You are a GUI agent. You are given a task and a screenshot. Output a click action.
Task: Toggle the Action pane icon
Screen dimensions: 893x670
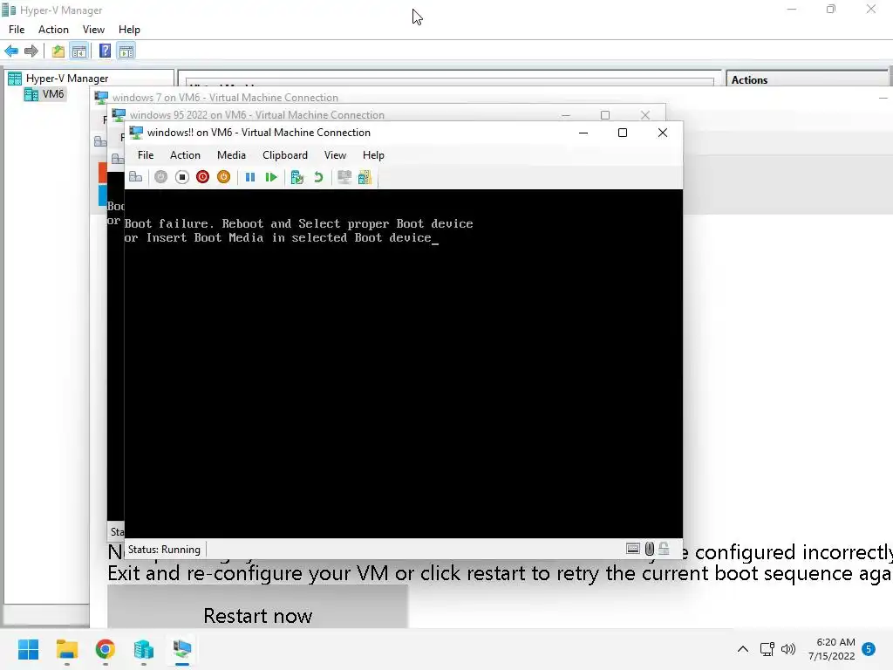[126, 51]
